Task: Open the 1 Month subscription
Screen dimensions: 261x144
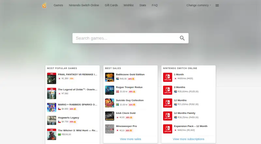Action: [179, 75]
